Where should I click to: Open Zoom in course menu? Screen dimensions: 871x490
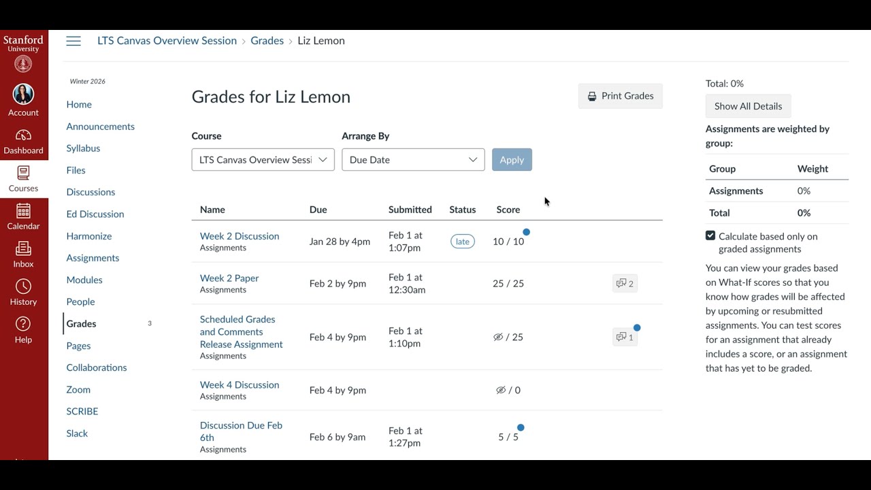78,389
